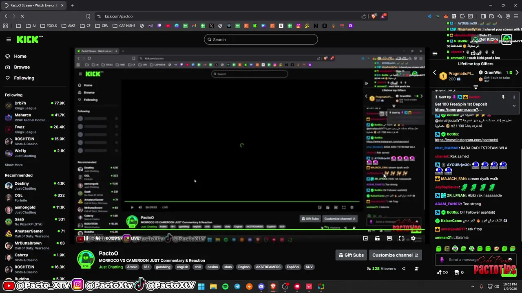Open the Kick hamburger sidebar menu
Screen dimensions: 522x293
point(9,39)
